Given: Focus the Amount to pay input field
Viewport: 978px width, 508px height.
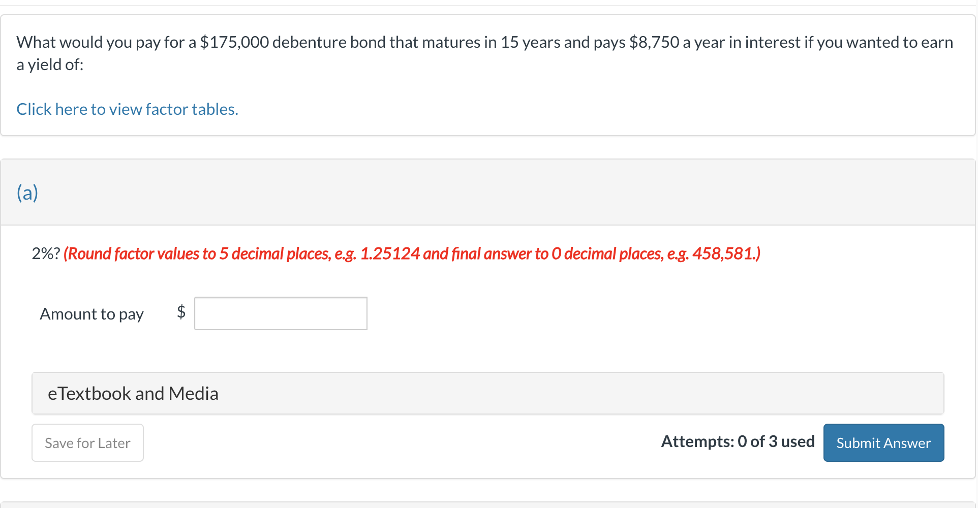Looking at the screenshot, I should [281, 313].
